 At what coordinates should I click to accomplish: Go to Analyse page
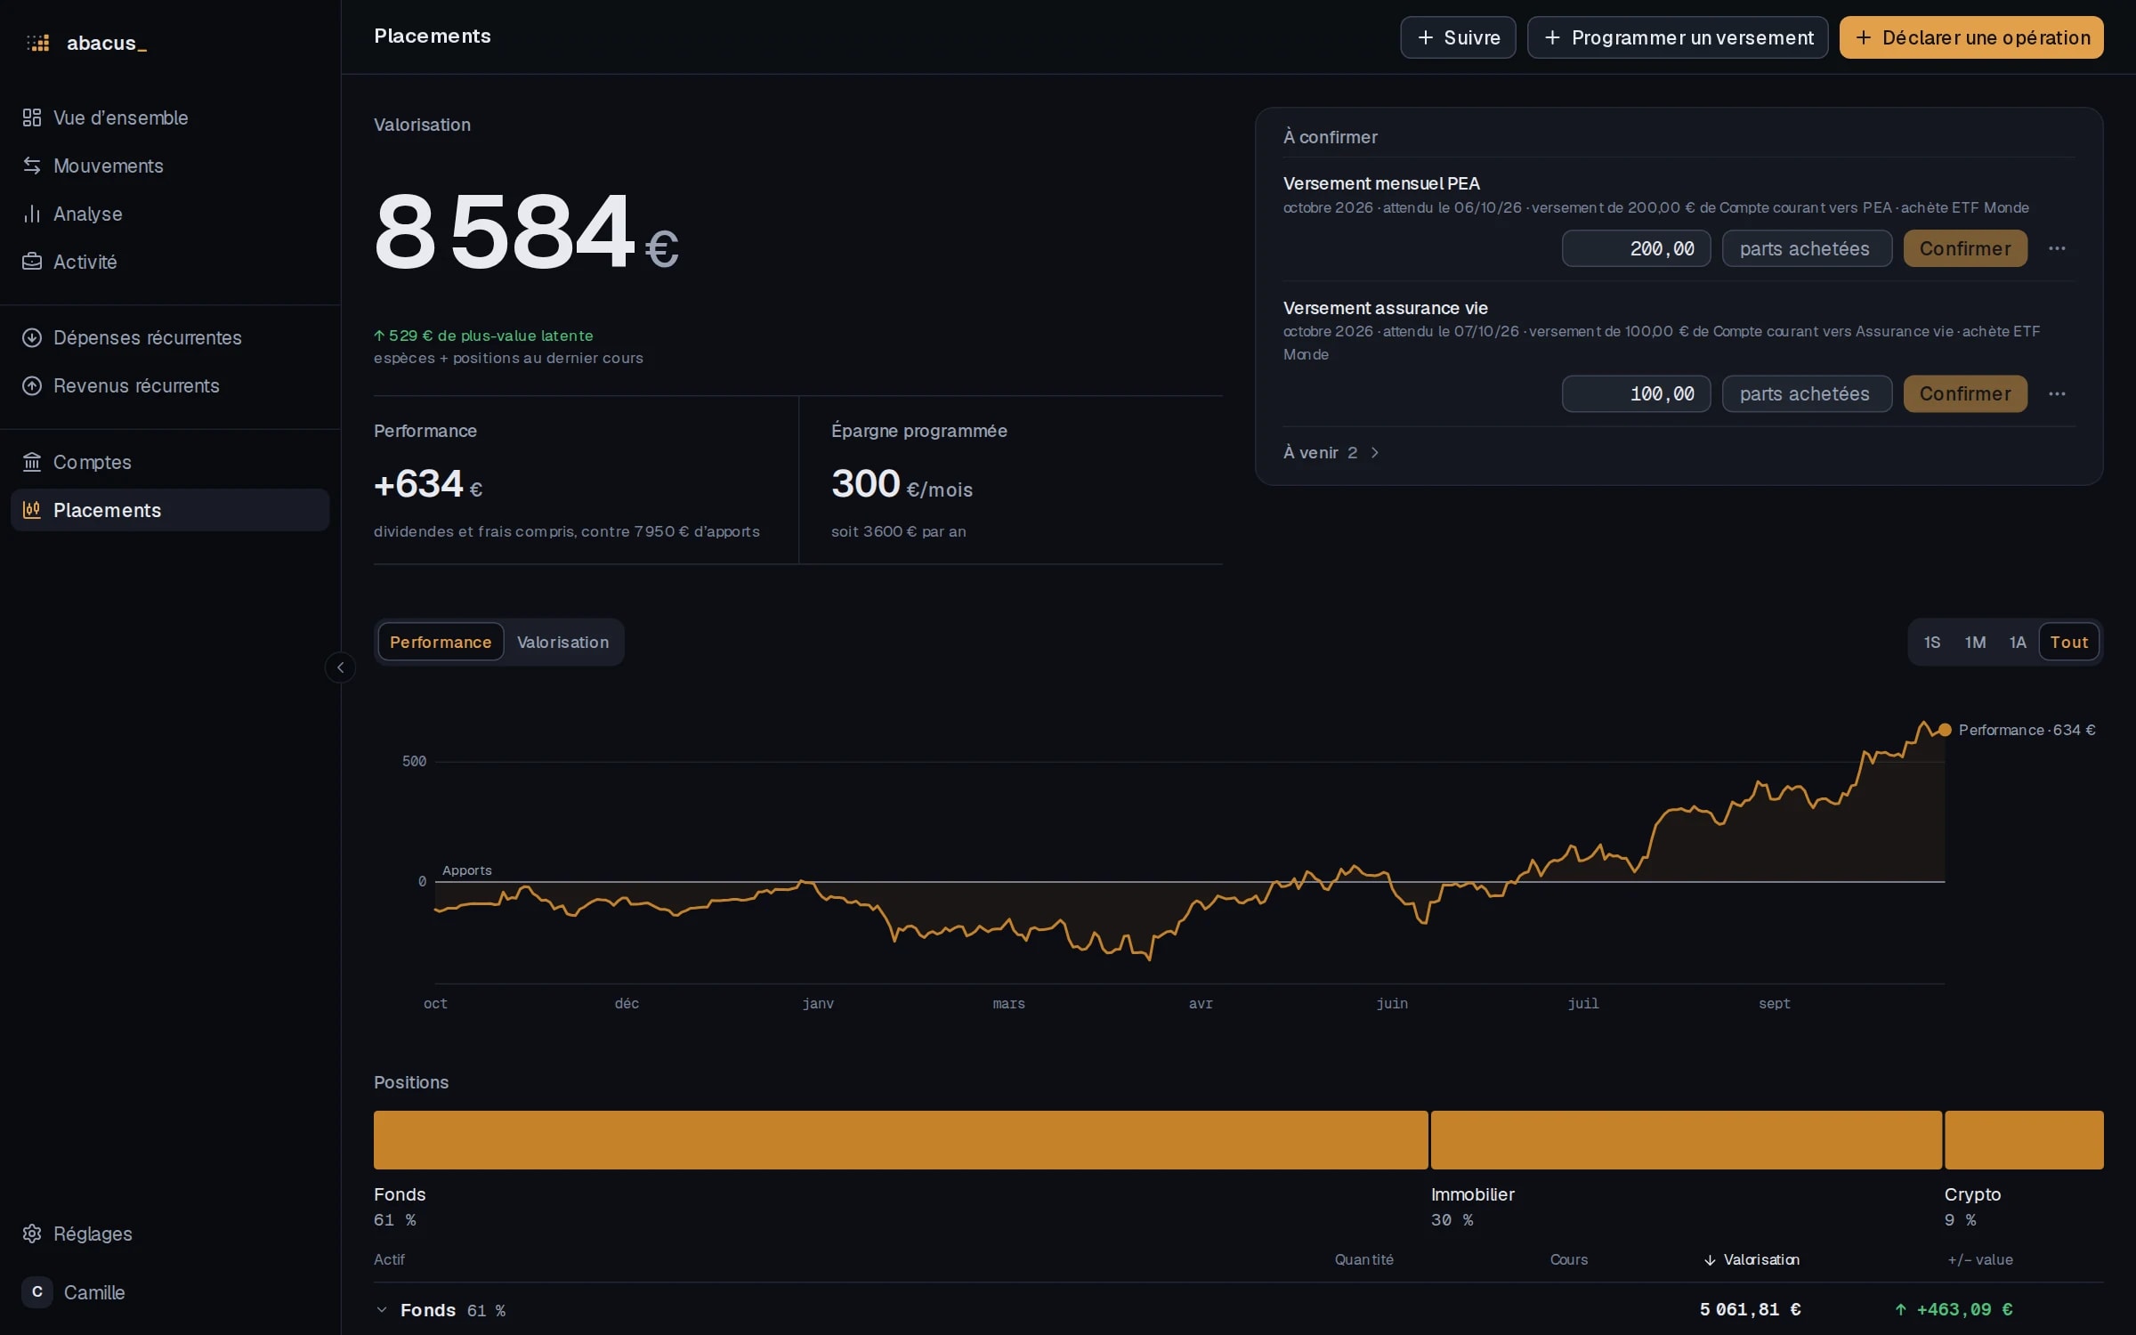point(170,214)
